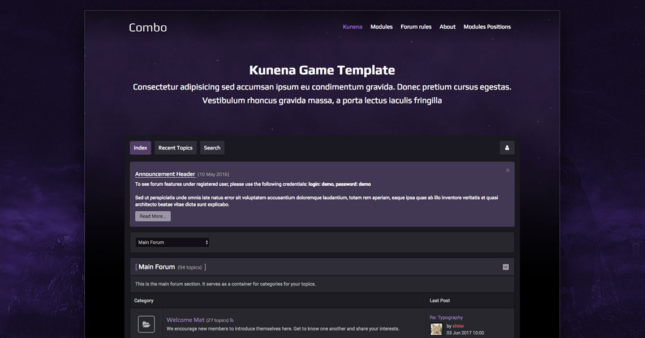This screenshot has width=645, height=338.
Task: Open Forum rules page
Action: (x=416, y=27)
